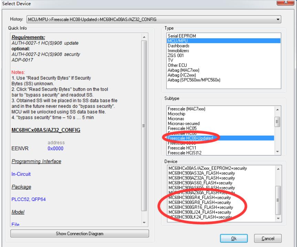The height and width of the screenshot is (247, 297).
Task: Click Device list scroll down arrow
Action: coord(278,218)
